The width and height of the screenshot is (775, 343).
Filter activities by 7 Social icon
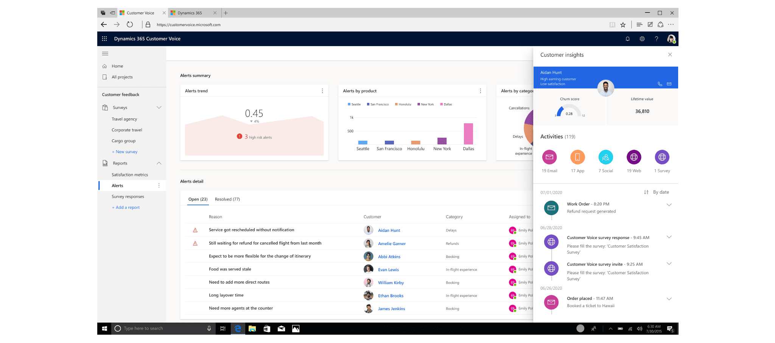pyautogui.click(x=605, y=157)
